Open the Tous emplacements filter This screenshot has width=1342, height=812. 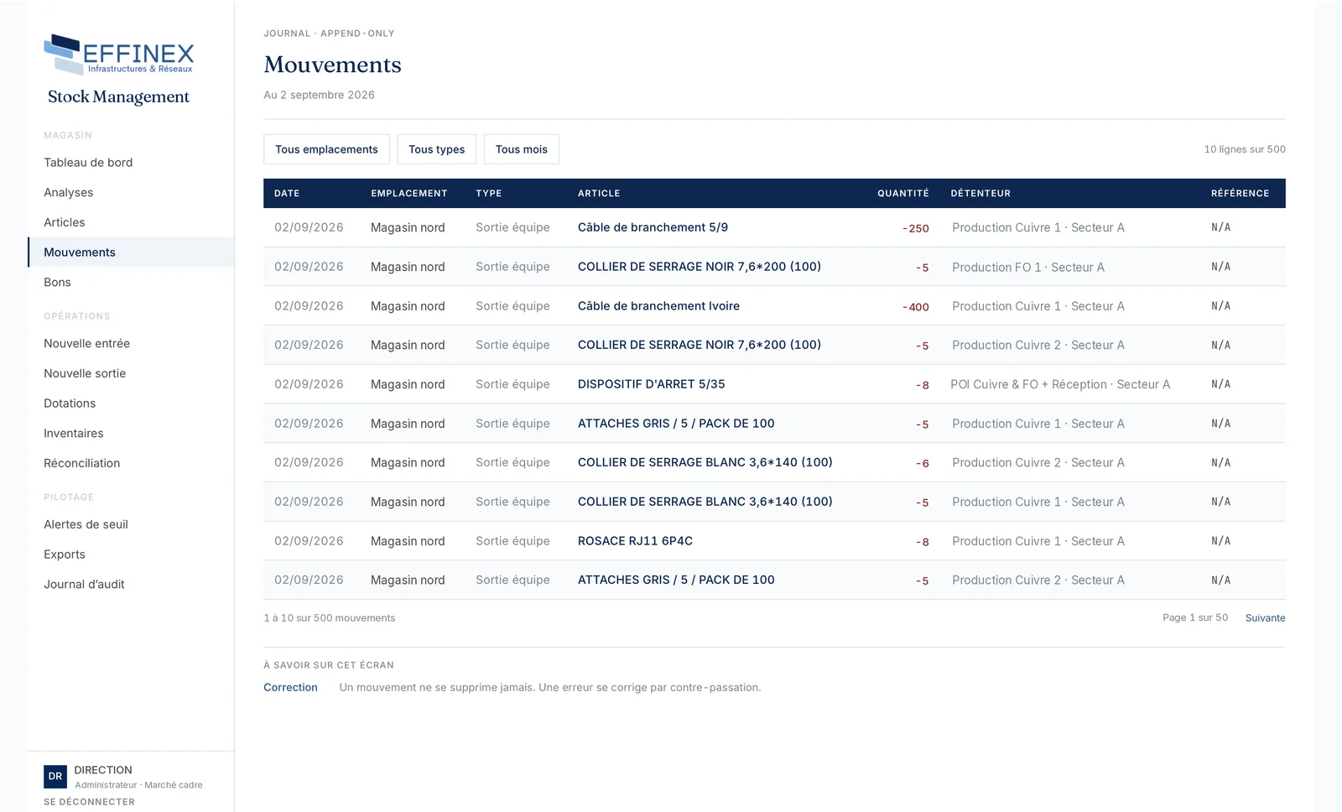click(x=326, y=149)
